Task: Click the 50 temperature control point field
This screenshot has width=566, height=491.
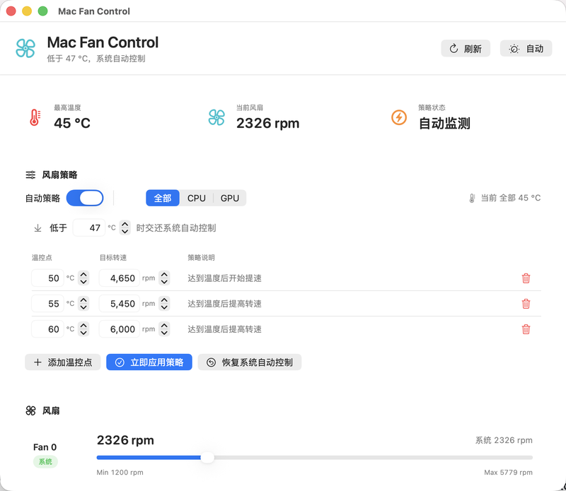Action: pyautogui.click(x=47, y=278)
